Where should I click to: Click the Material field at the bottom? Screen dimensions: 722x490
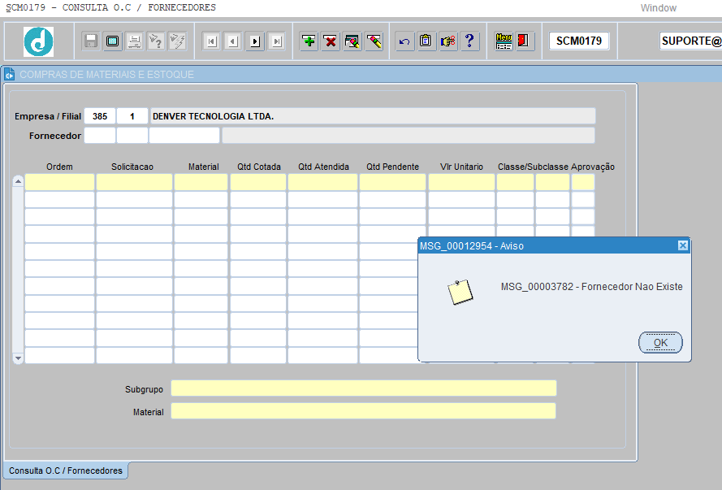363,411
